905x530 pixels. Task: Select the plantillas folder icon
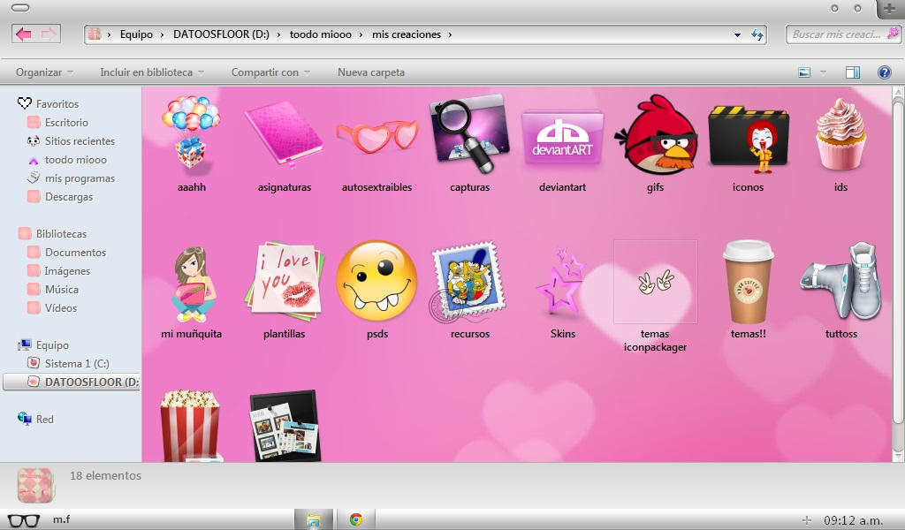[285, 283]
